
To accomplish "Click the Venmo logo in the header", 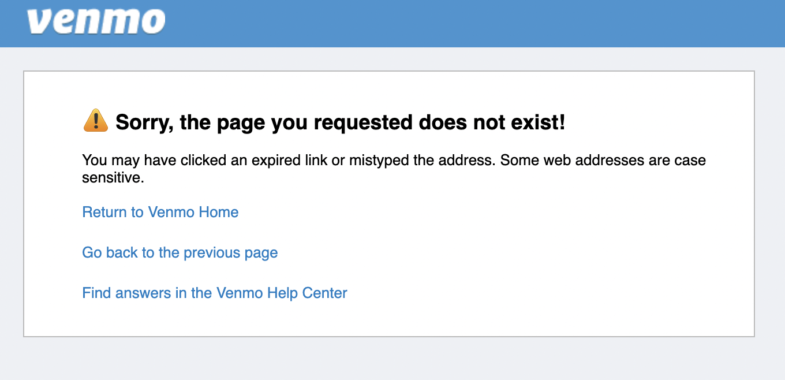I will tap(96, 21).
